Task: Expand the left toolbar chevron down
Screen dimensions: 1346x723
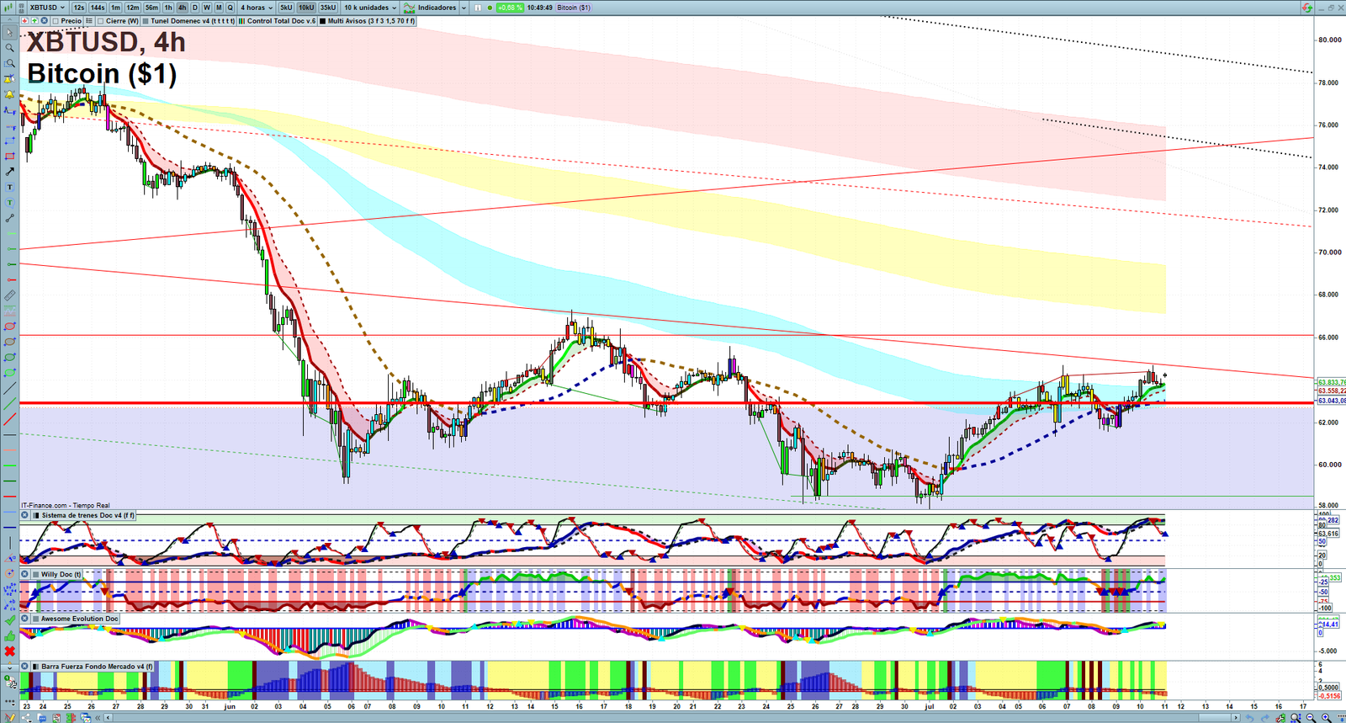Action: [x=10, y=667]
